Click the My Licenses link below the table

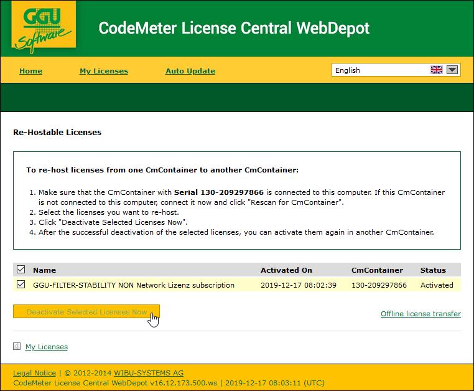tap(47, 347)
